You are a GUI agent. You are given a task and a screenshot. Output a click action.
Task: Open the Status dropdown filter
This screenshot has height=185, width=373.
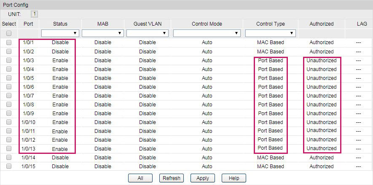click(x=60, y=33)
